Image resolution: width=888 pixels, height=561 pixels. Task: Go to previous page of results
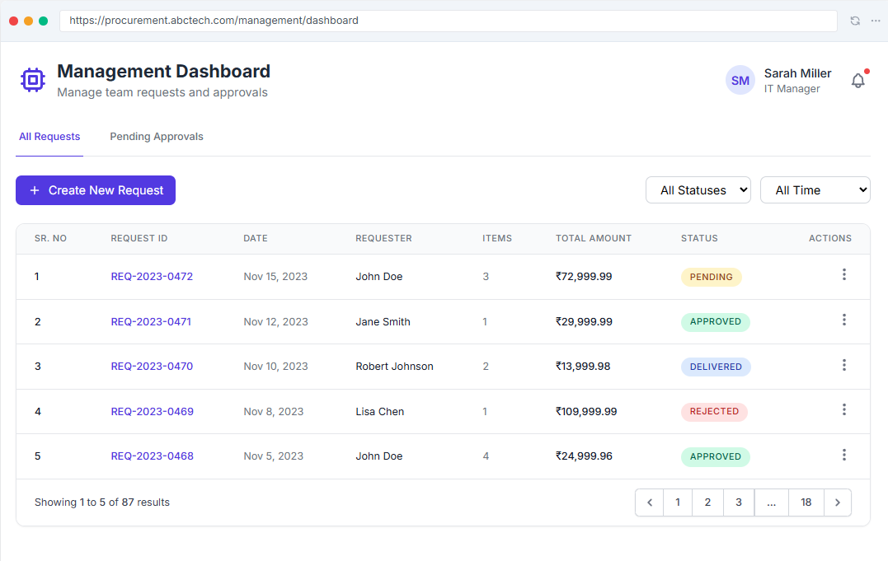click(x=650, y=503)
